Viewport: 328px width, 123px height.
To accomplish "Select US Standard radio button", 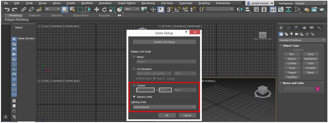I will (134, 69).
